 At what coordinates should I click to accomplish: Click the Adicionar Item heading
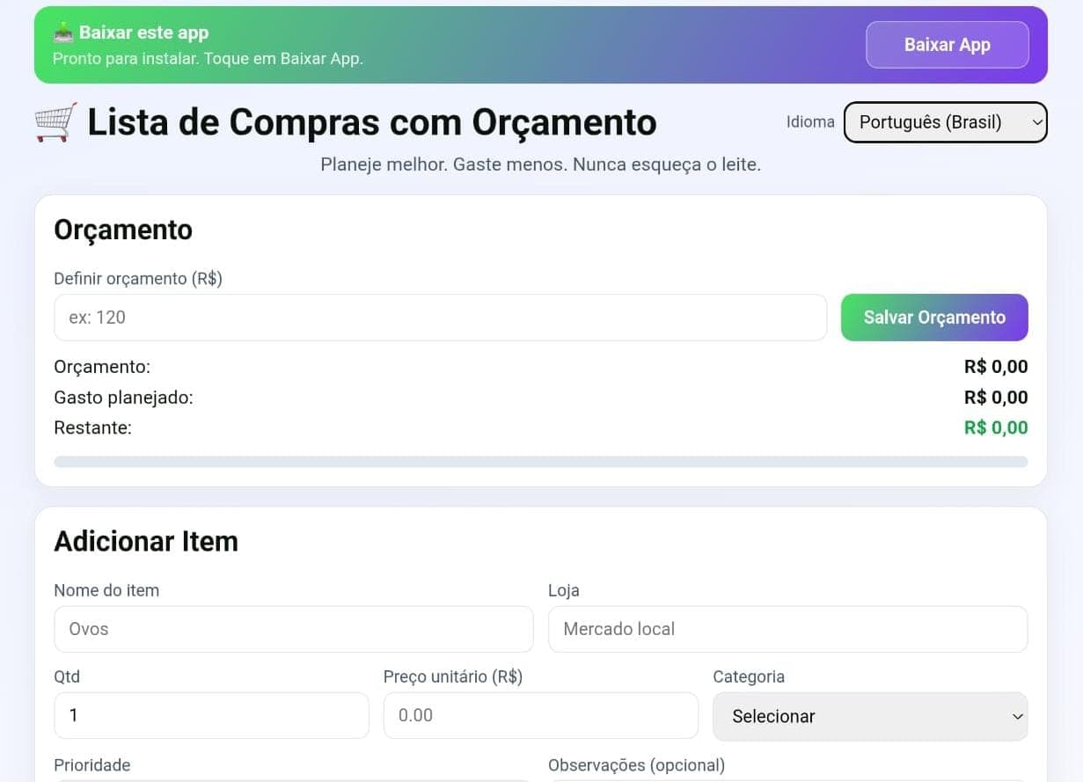click(x=146, y=541)
